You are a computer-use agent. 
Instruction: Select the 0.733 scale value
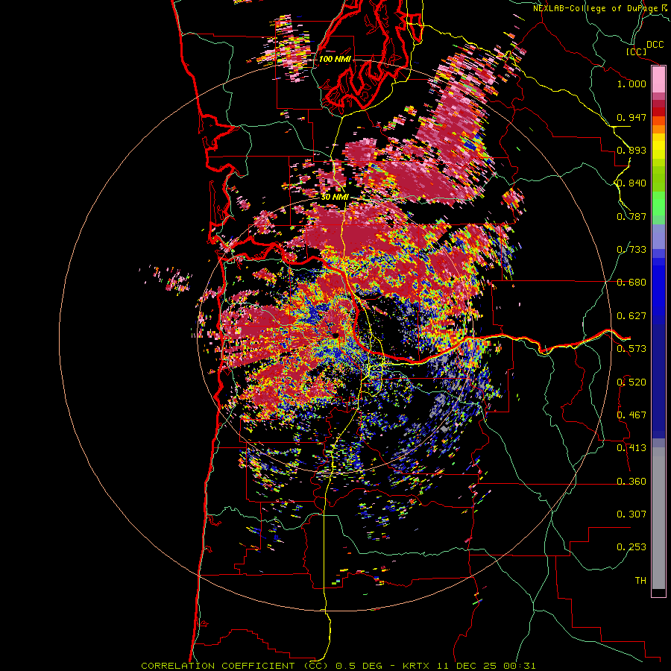[631, 250]
